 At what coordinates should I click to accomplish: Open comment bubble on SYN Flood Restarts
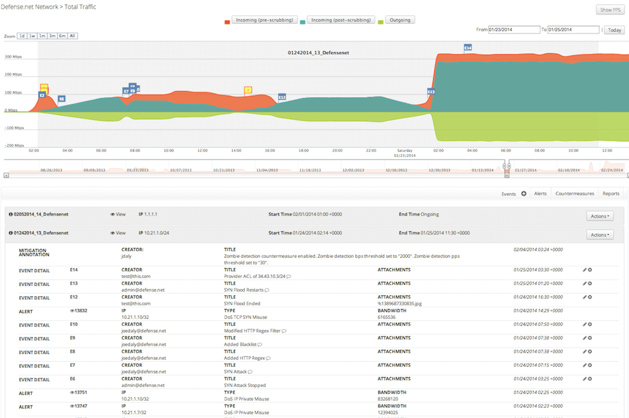click(x=267, y=290)
